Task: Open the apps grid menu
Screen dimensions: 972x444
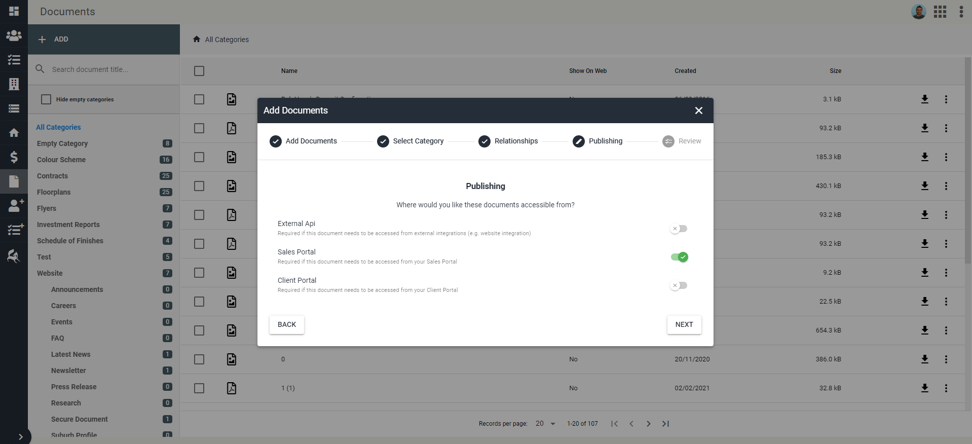Action: 940,12
